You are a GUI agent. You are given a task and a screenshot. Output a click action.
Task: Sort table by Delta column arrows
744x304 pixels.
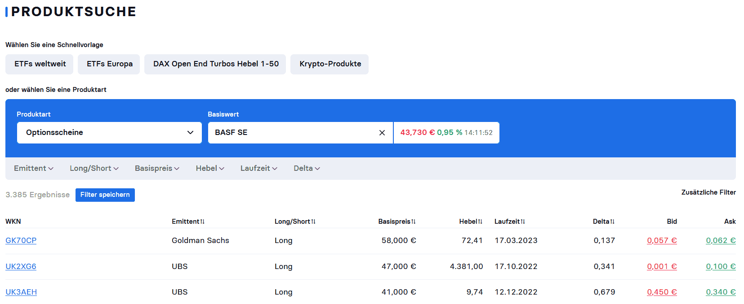[612, 221]
